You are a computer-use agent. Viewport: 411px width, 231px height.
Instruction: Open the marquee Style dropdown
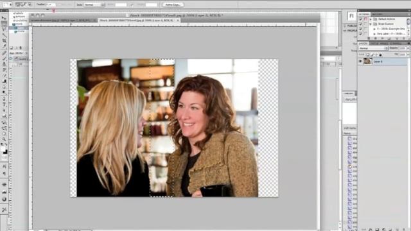[x=94, y=4]
